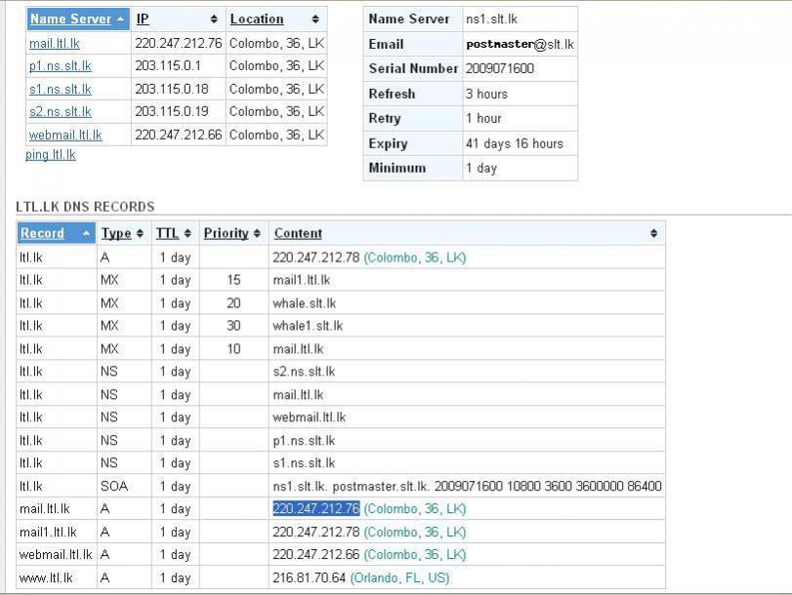The width and height of the screenshot is (792, 595).
Task: Click the ping ltl.lk link
Action: [51, 154]
